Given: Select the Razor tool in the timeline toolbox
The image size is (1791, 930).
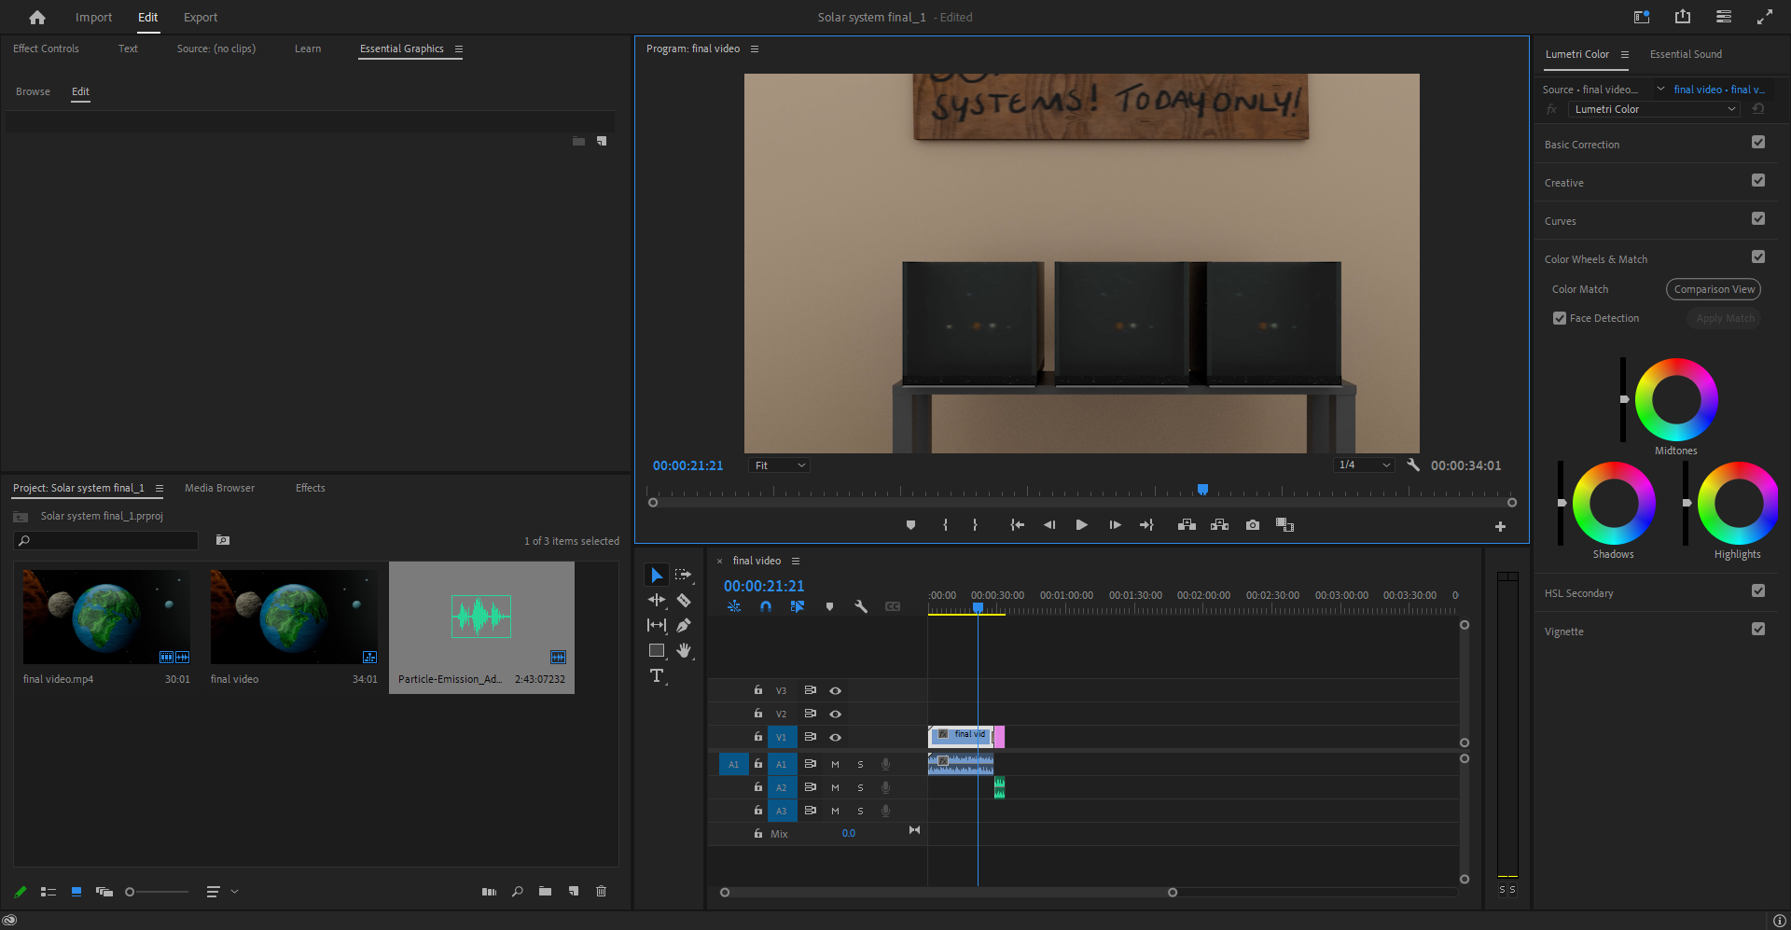Looking at the screenshot, I should coord(684,600).
